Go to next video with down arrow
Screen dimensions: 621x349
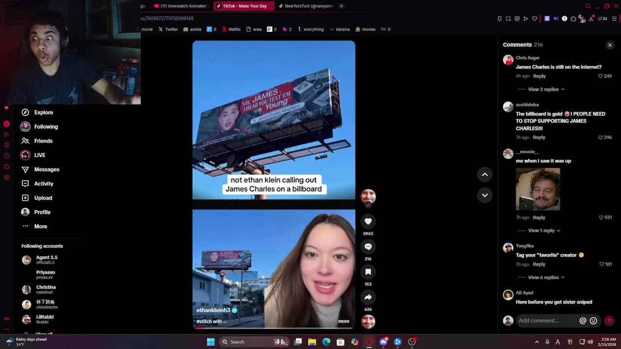(x=485, y=195)
